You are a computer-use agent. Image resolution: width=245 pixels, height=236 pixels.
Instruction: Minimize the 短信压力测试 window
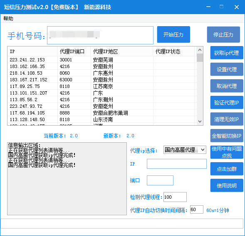pos(208,7)
